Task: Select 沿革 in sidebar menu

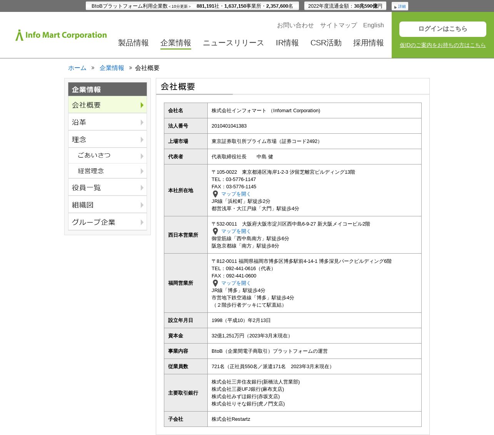Action: [107, 122]
